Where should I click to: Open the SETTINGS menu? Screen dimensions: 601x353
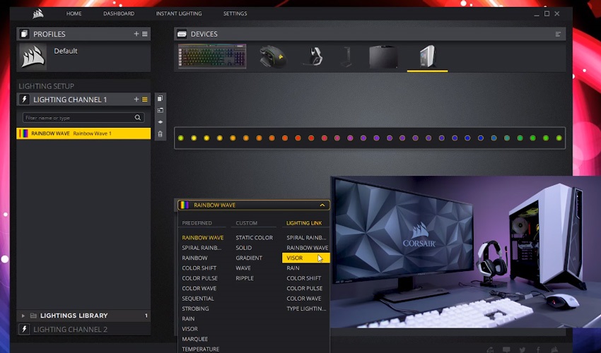235,13
